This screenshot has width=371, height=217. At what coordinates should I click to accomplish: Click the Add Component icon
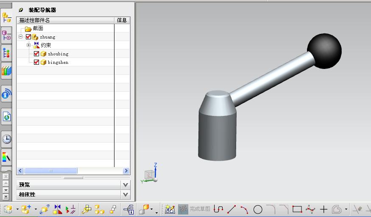26,209
